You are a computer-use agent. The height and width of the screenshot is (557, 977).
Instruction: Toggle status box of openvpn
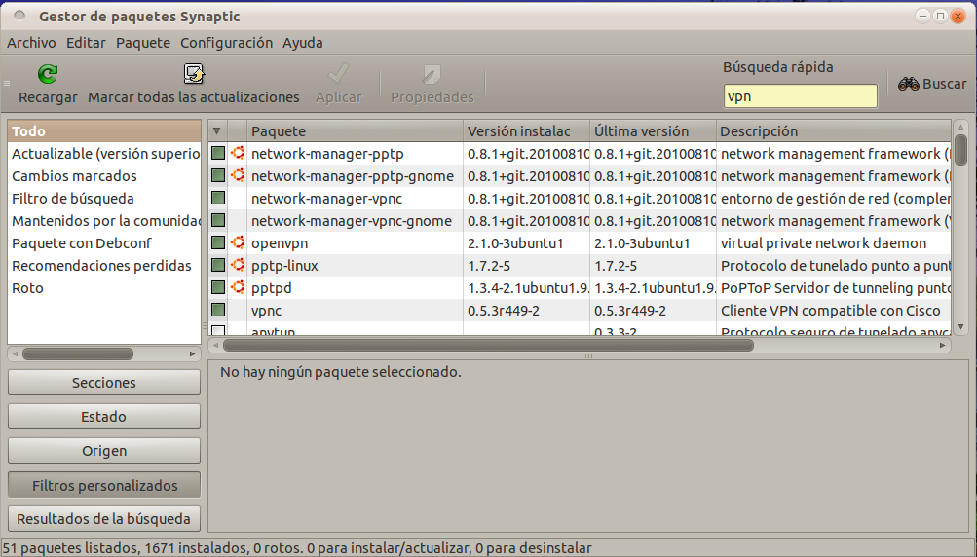218,243
